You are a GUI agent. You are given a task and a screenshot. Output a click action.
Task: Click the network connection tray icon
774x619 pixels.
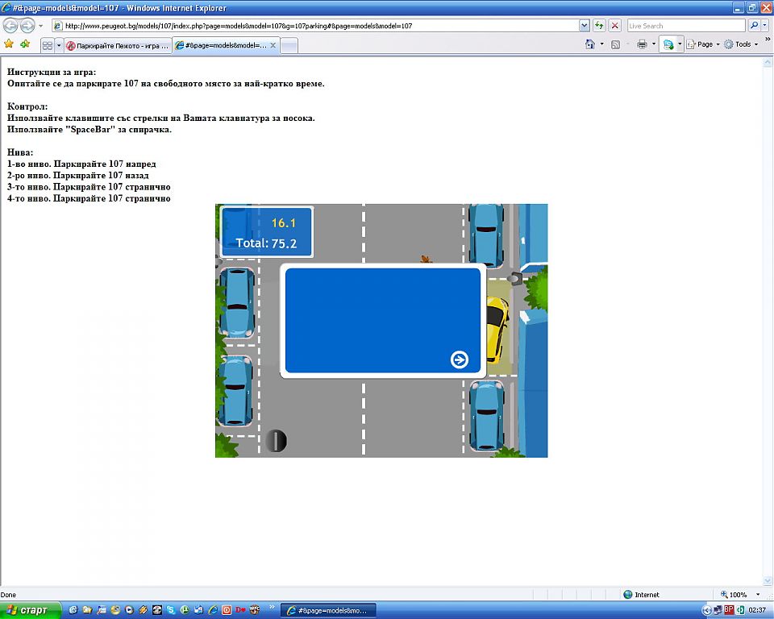coord(718,610)
